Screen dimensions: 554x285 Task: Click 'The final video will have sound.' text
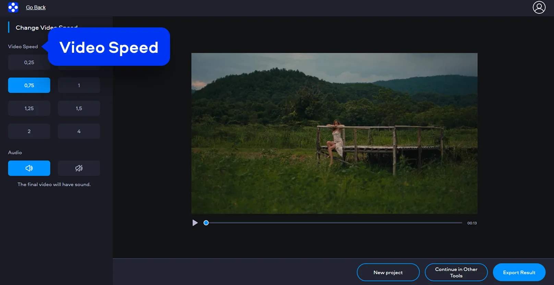[54, 184]
